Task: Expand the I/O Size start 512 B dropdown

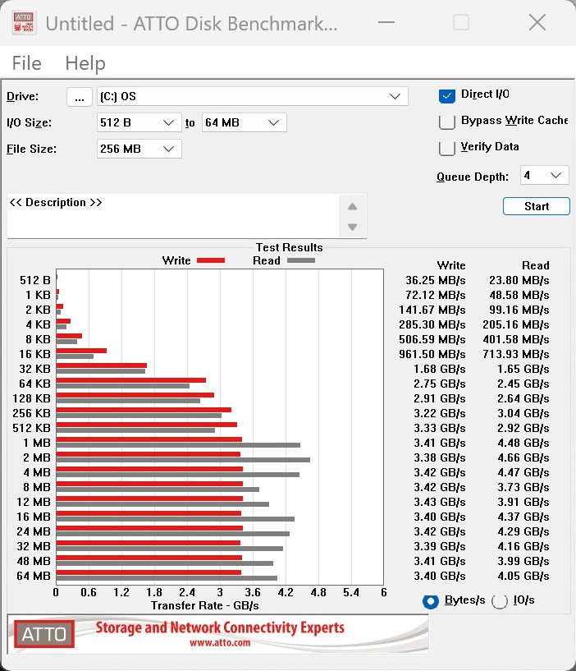Action: 139,123
